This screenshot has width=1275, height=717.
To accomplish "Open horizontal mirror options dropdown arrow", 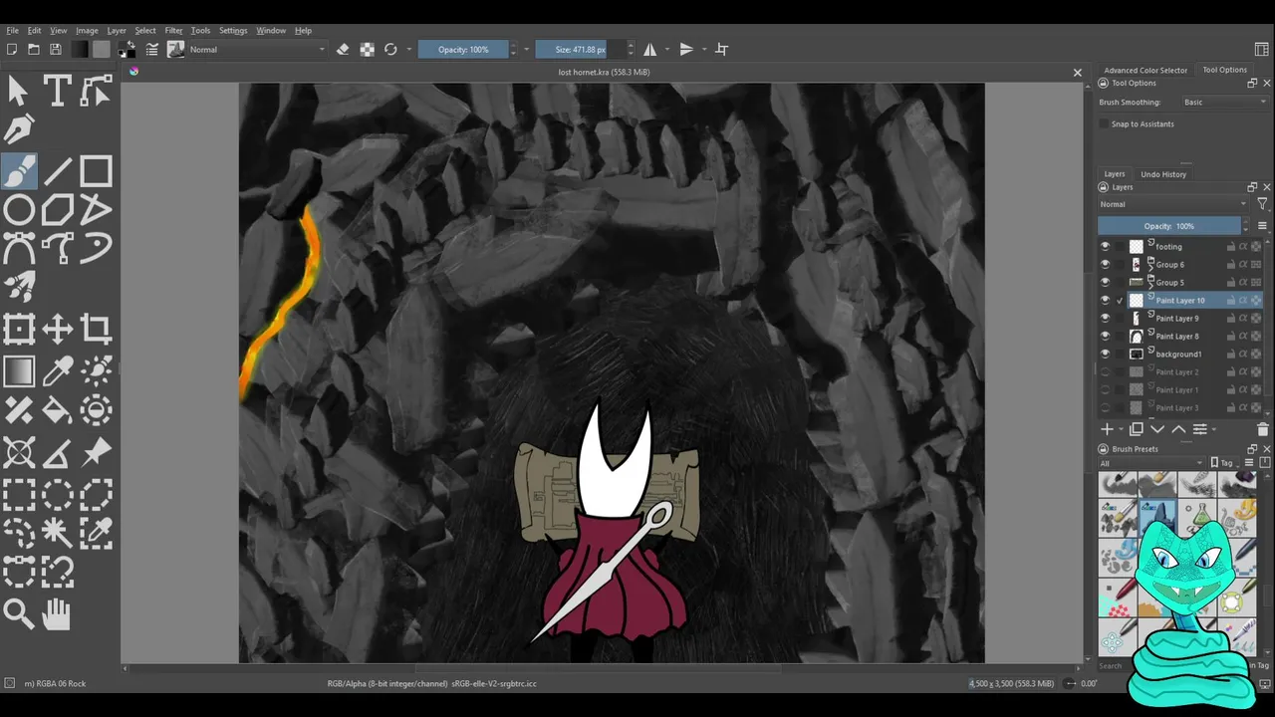I will point(665,49).
